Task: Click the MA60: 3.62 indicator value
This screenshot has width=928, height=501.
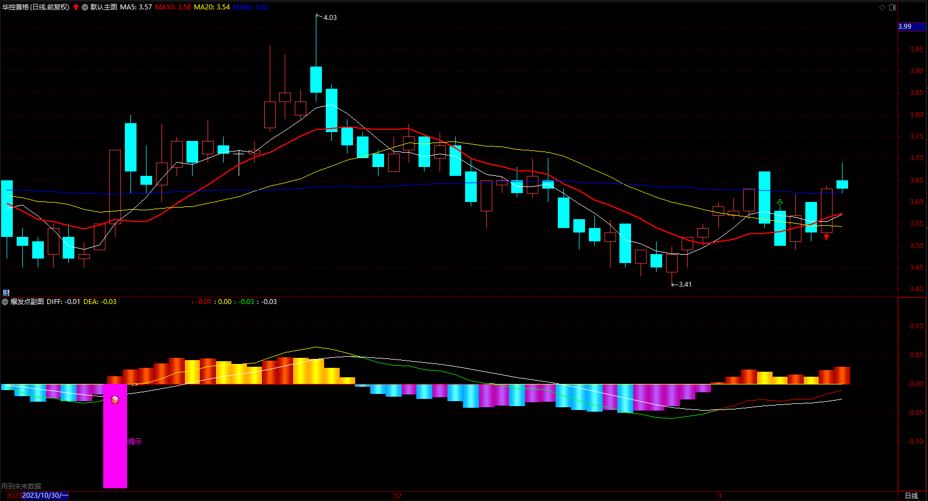Action: click(x=250, y=7)
